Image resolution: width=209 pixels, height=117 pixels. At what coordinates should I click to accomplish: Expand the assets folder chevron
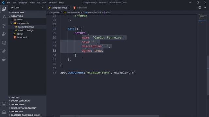point(12,19)
